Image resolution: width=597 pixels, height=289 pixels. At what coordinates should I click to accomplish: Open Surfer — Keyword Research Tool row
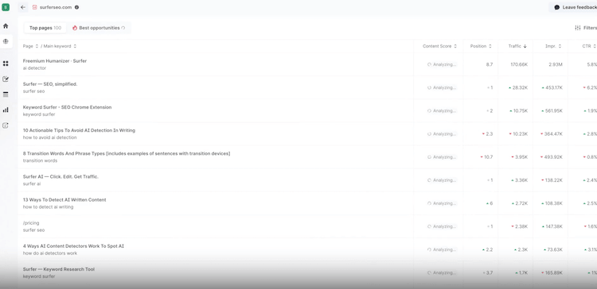point(59,269)
